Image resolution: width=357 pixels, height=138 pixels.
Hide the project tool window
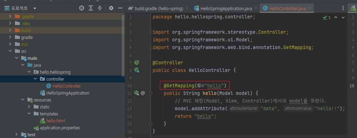pos(120,8)
